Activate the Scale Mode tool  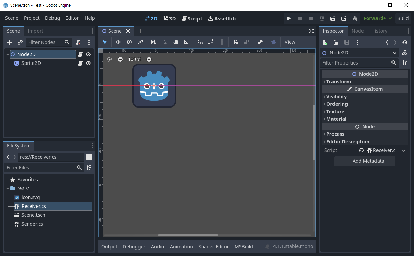(140, 42)
